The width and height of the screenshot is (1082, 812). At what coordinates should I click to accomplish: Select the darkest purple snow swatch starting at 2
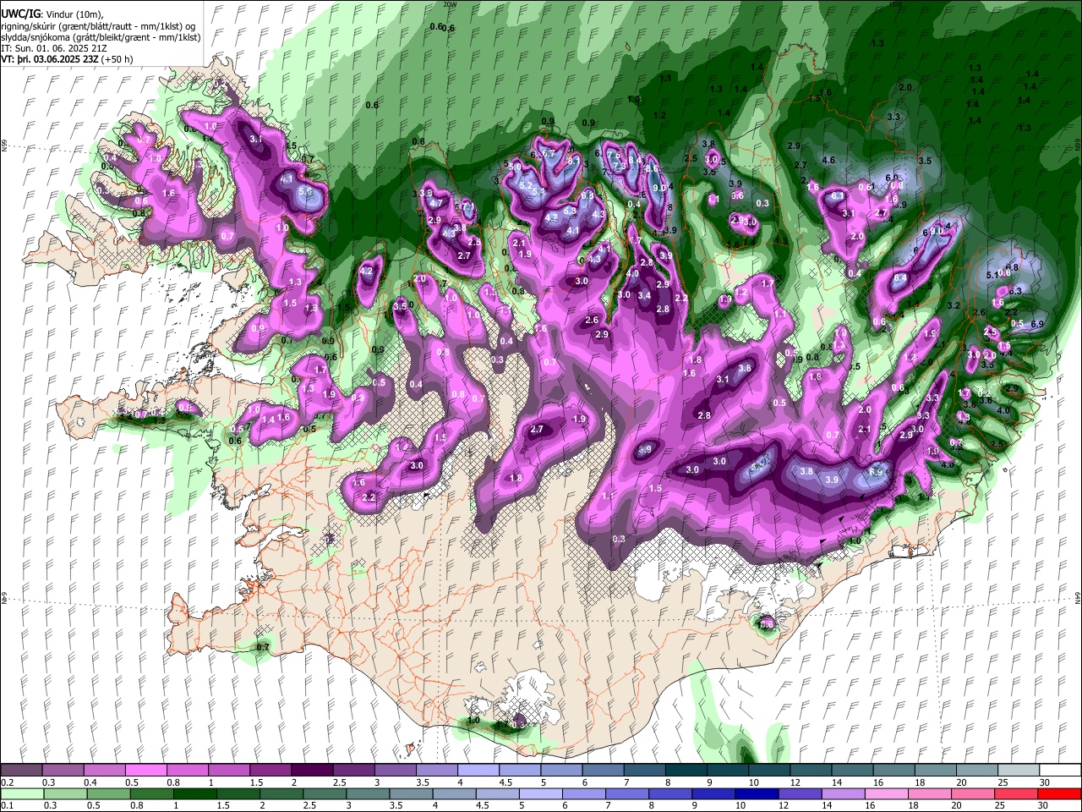point(311,770)
